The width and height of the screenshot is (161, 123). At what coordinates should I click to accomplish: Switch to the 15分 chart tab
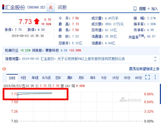[x=115, y=78]
